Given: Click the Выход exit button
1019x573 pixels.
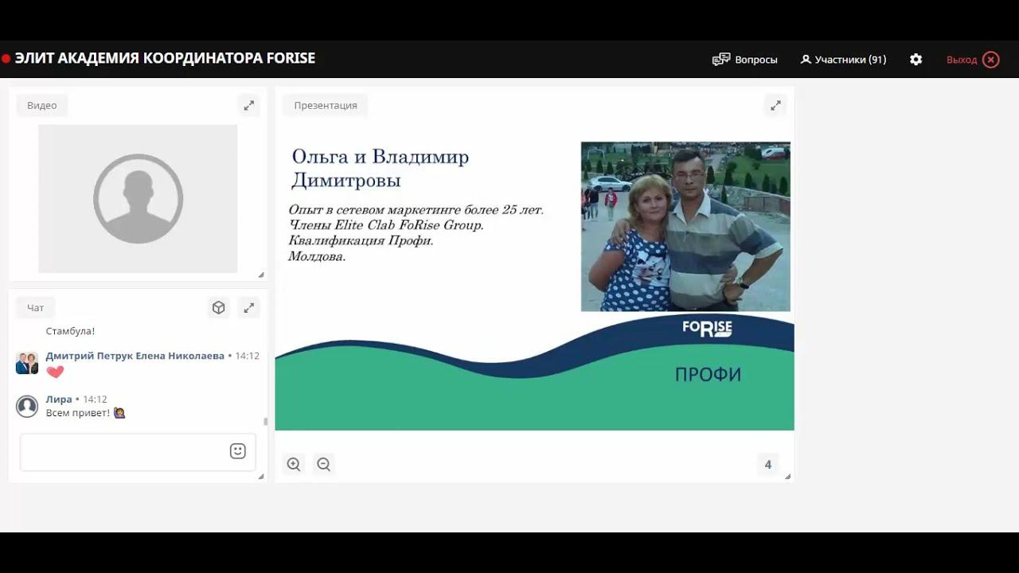Looking at the screenshot, I should (x=962, y=60).
